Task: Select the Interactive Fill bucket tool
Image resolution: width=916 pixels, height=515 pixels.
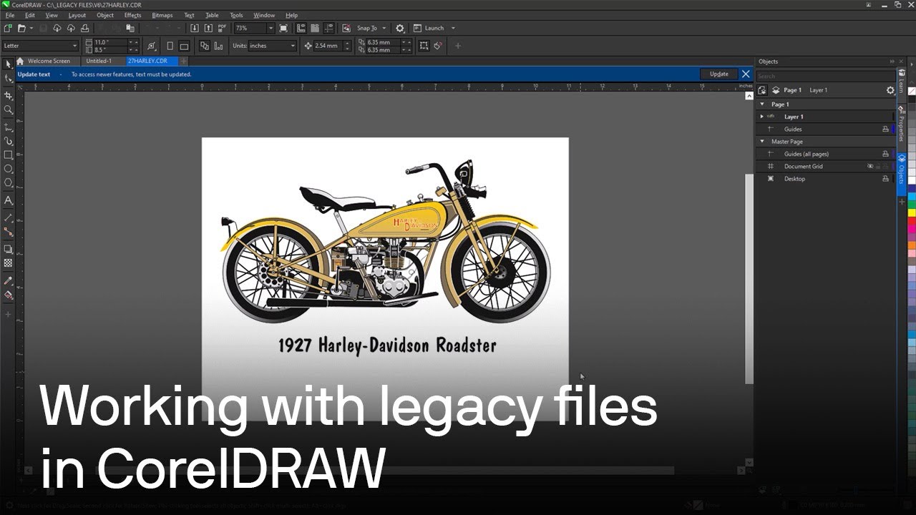Action: 8,295
